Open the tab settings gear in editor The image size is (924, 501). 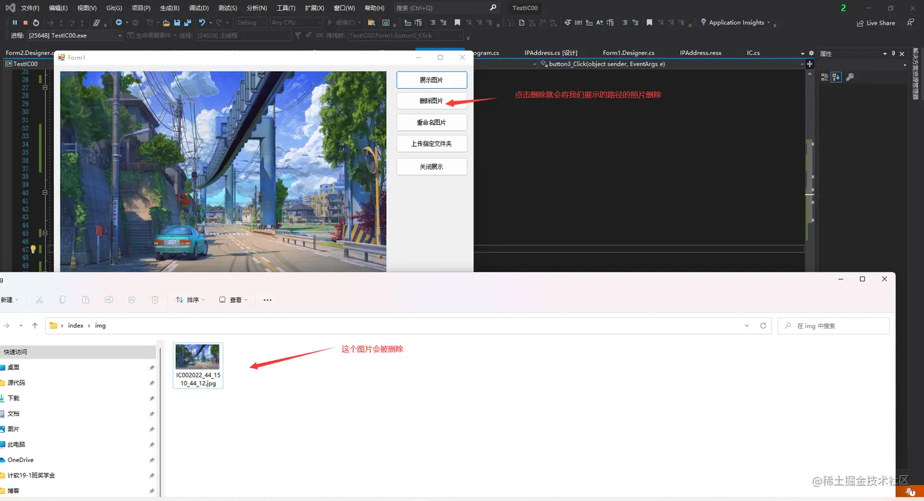coord(812,53)
